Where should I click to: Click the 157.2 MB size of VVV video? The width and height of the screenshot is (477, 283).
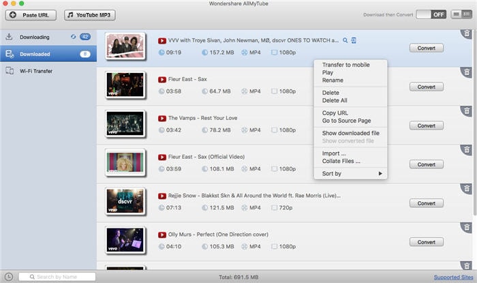(221, 53)
